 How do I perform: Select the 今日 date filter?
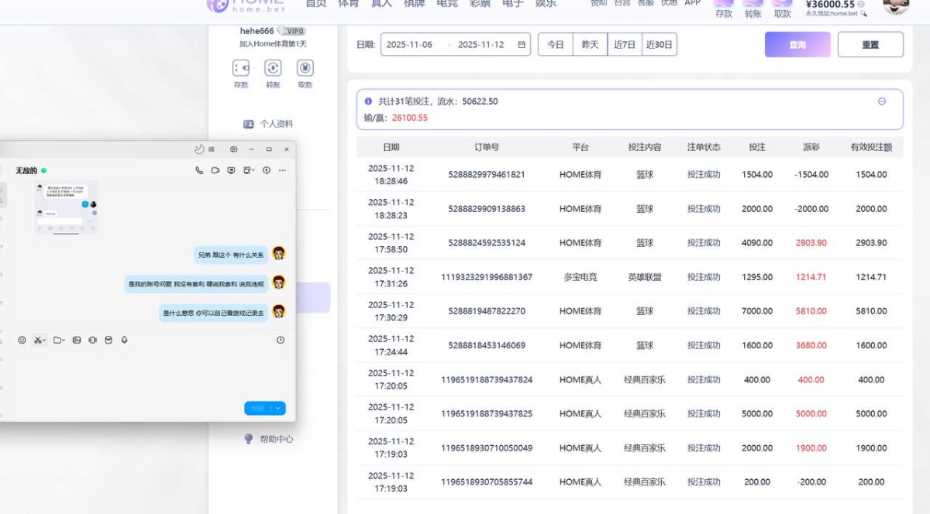pos(555,44)
